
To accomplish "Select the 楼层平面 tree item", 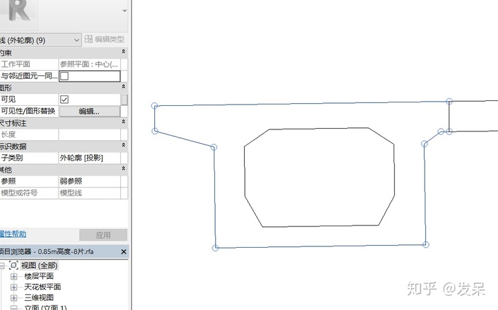I will [x=39, y=276].
